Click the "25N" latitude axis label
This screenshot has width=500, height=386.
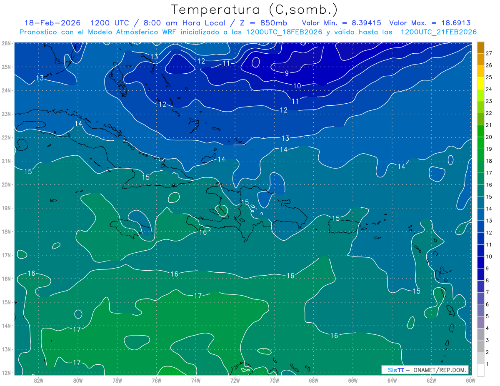pos(6,67)
